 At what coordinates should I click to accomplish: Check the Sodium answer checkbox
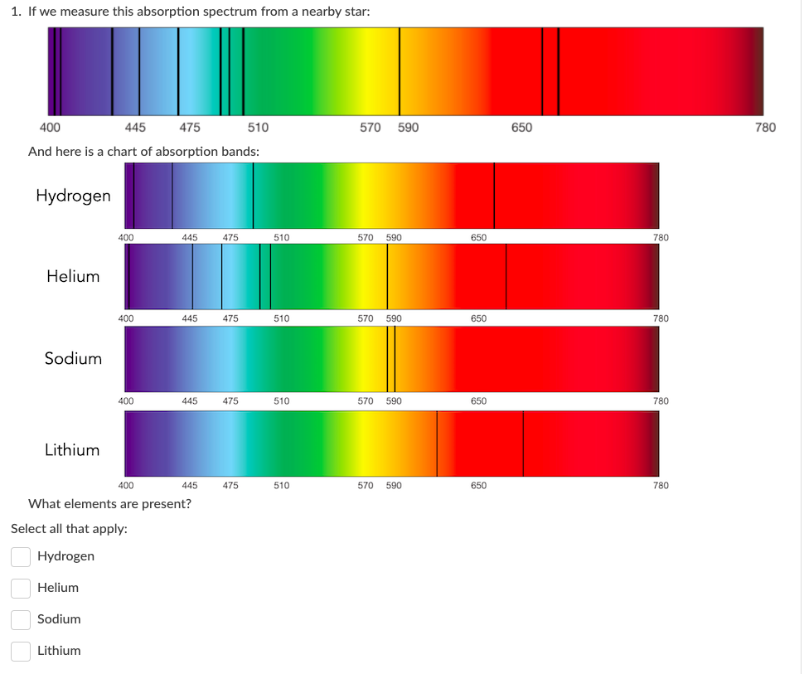(21, 619)
